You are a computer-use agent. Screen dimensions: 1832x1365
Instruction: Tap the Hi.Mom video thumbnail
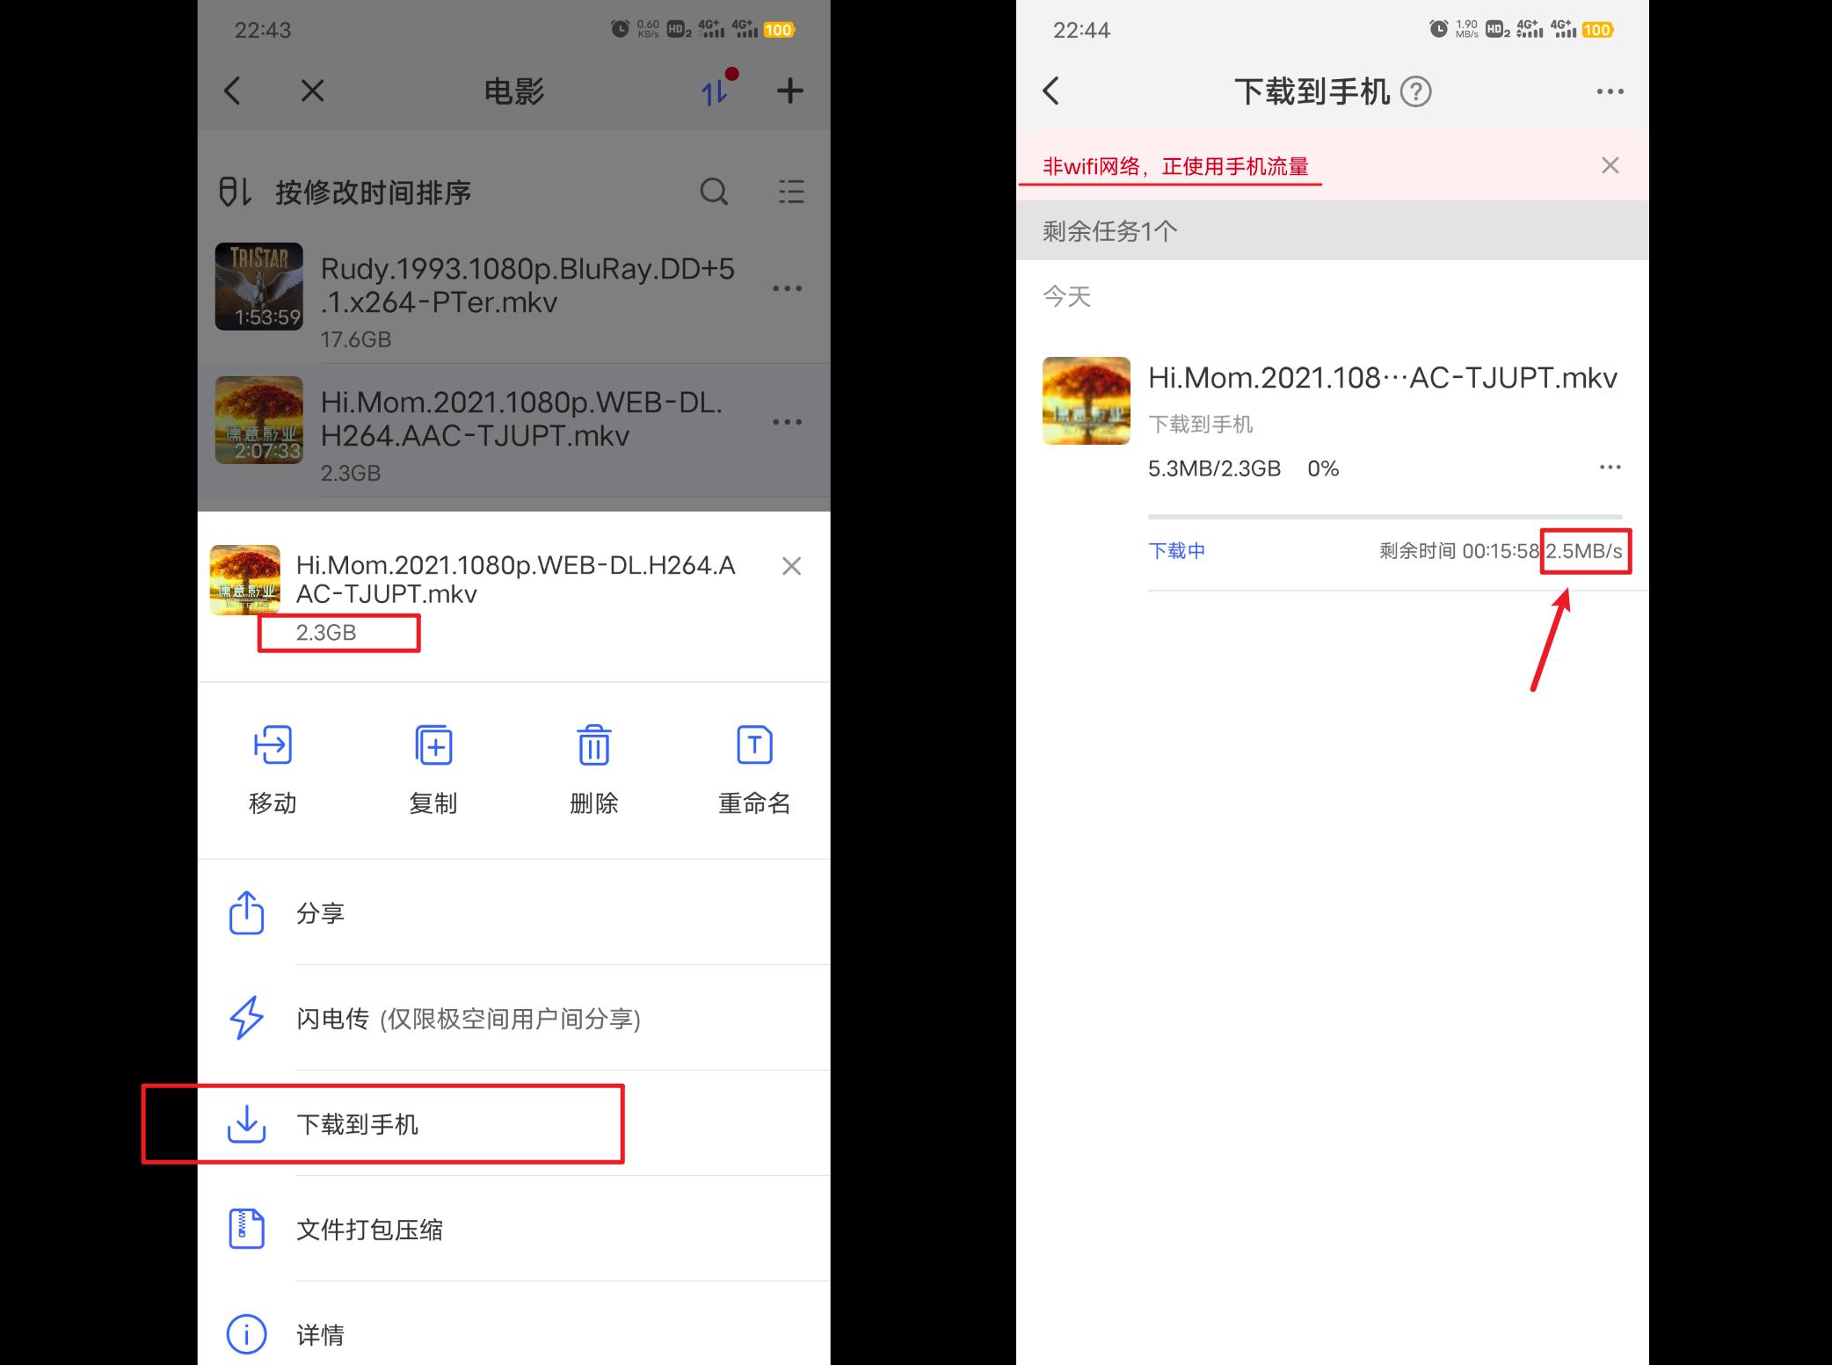pyautogui.click(x=1086, y=400)
